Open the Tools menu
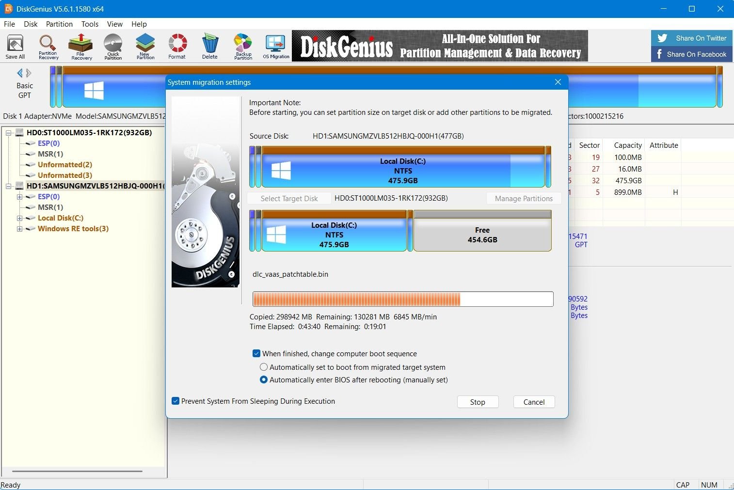This screenshot has height=490, width=734. pyautogui.click(x=90, y=24)
